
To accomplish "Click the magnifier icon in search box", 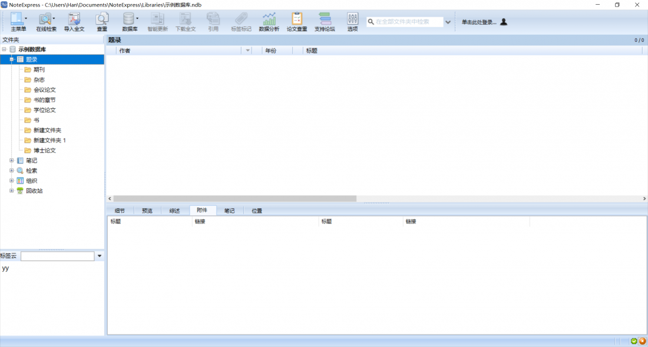I will click(371, 22).
